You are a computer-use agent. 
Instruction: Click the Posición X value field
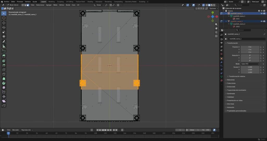(x=250, y=47)
